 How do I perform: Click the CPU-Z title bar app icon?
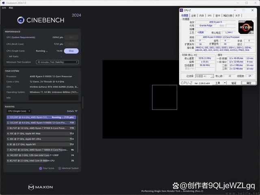pyautogui.click(x=182, y=10)
